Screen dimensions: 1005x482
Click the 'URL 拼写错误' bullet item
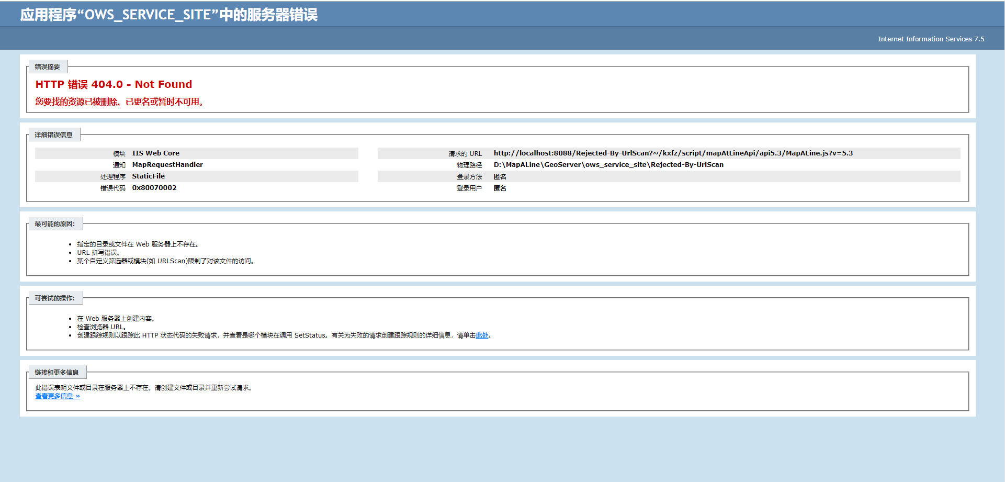pyautogui.click(x=99, y=253)
